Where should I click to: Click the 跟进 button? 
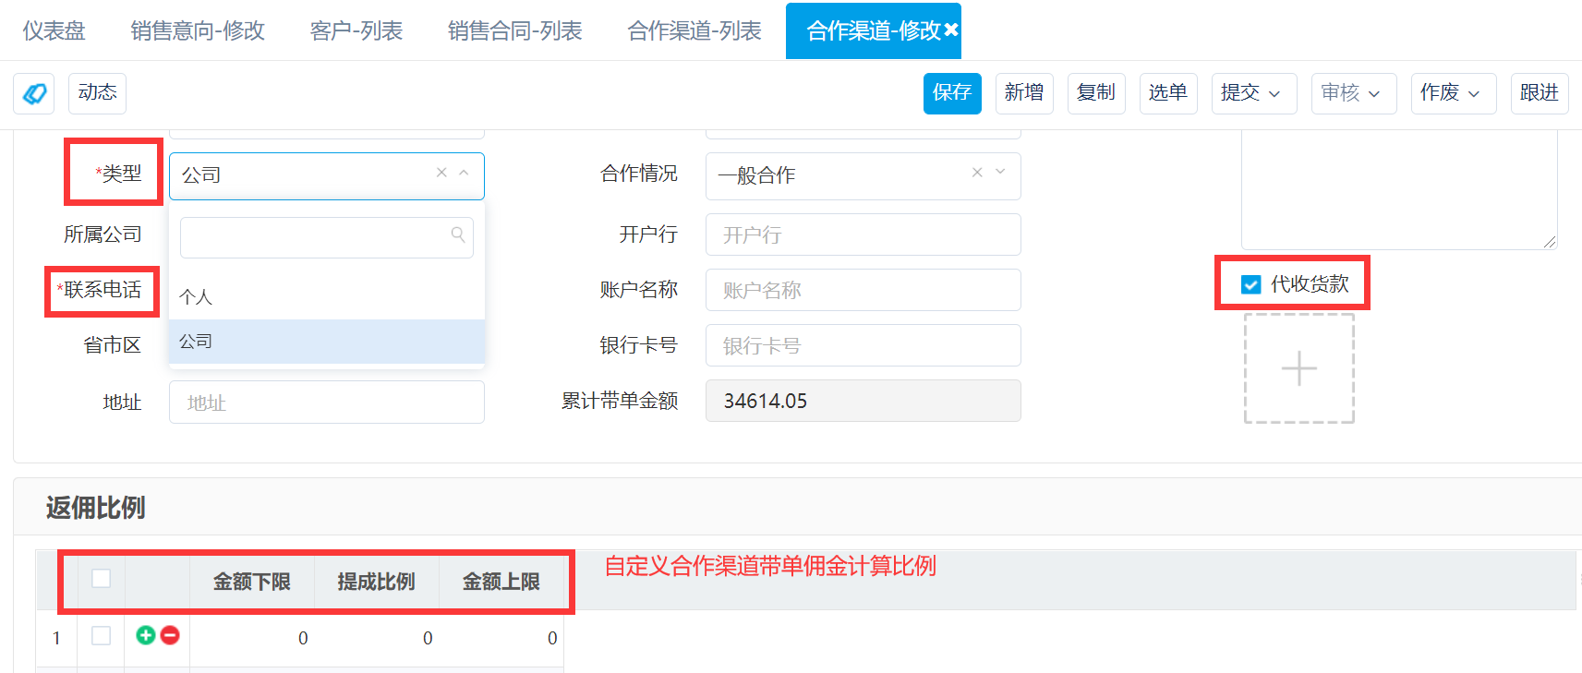[1540, 93]
